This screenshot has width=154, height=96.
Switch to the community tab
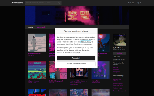(x=42, y=27)
